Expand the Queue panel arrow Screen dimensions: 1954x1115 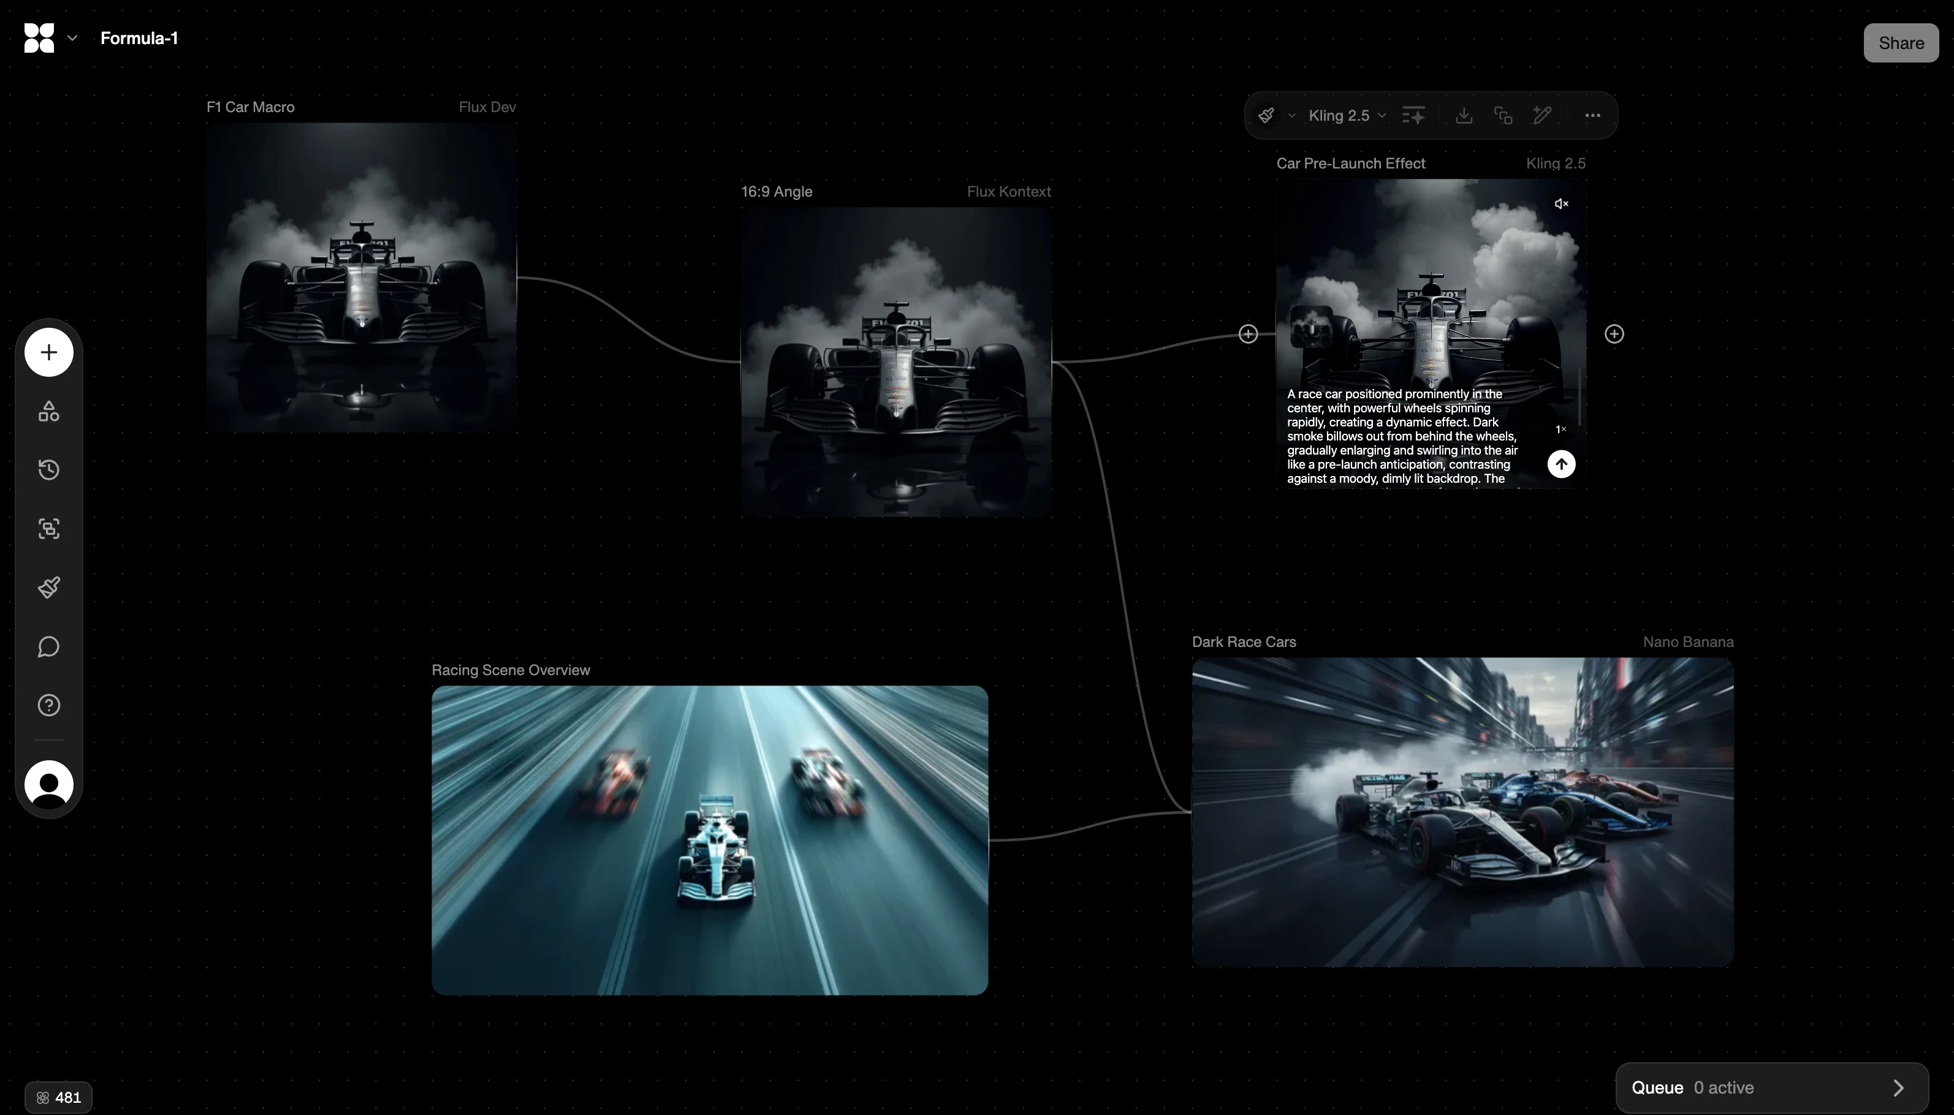(1898, 1087)
